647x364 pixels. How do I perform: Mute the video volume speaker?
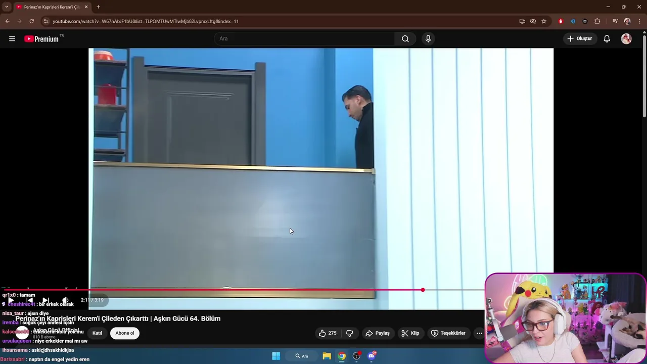[x=65, y=300]
